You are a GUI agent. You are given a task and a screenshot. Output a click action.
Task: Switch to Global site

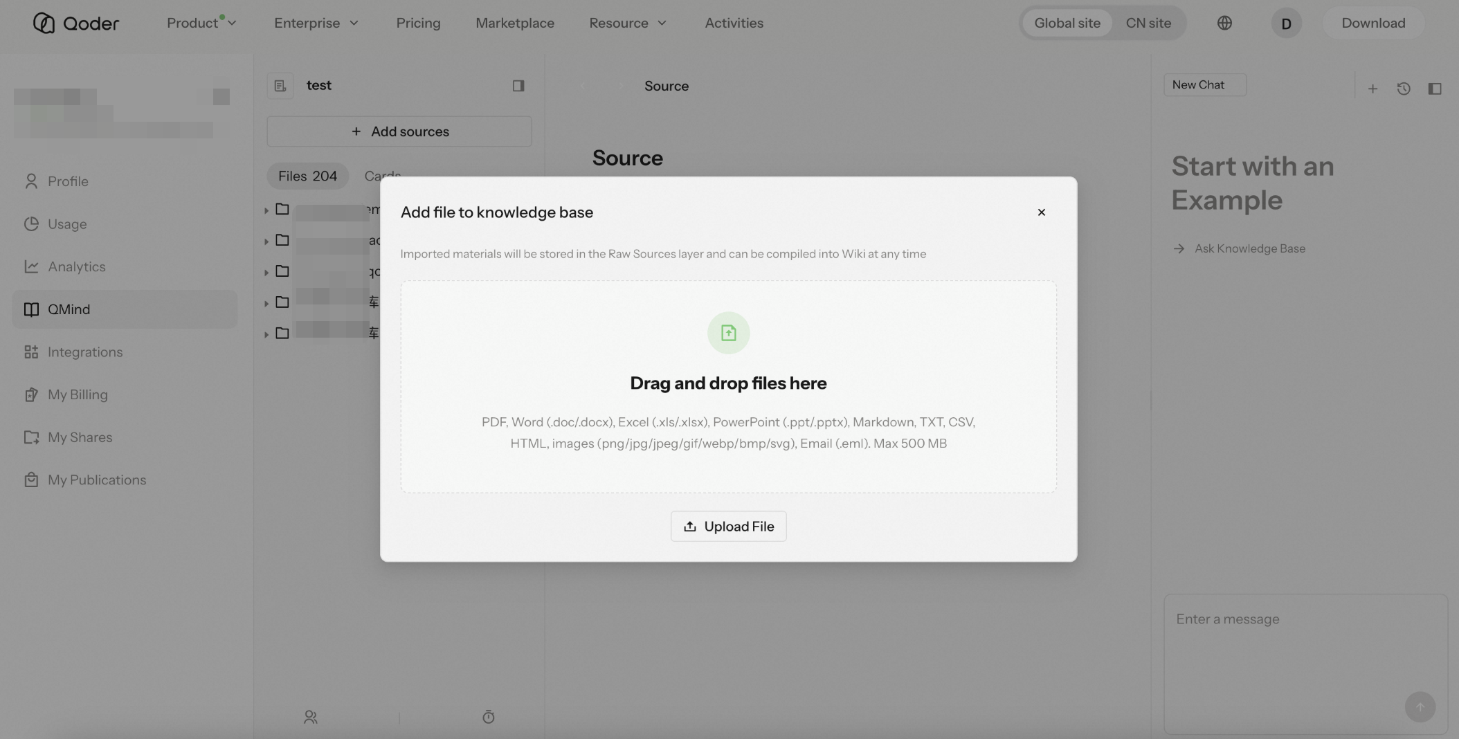point(1067,23)
